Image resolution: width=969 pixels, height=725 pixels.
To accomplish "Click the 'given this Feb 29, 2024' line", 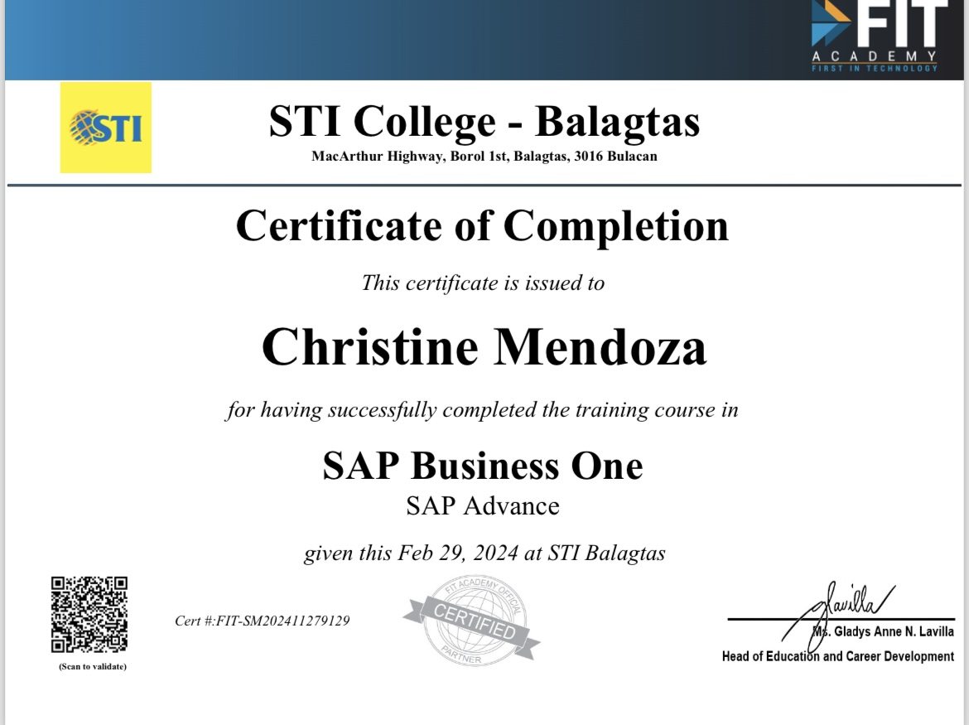I will (485, 553).
